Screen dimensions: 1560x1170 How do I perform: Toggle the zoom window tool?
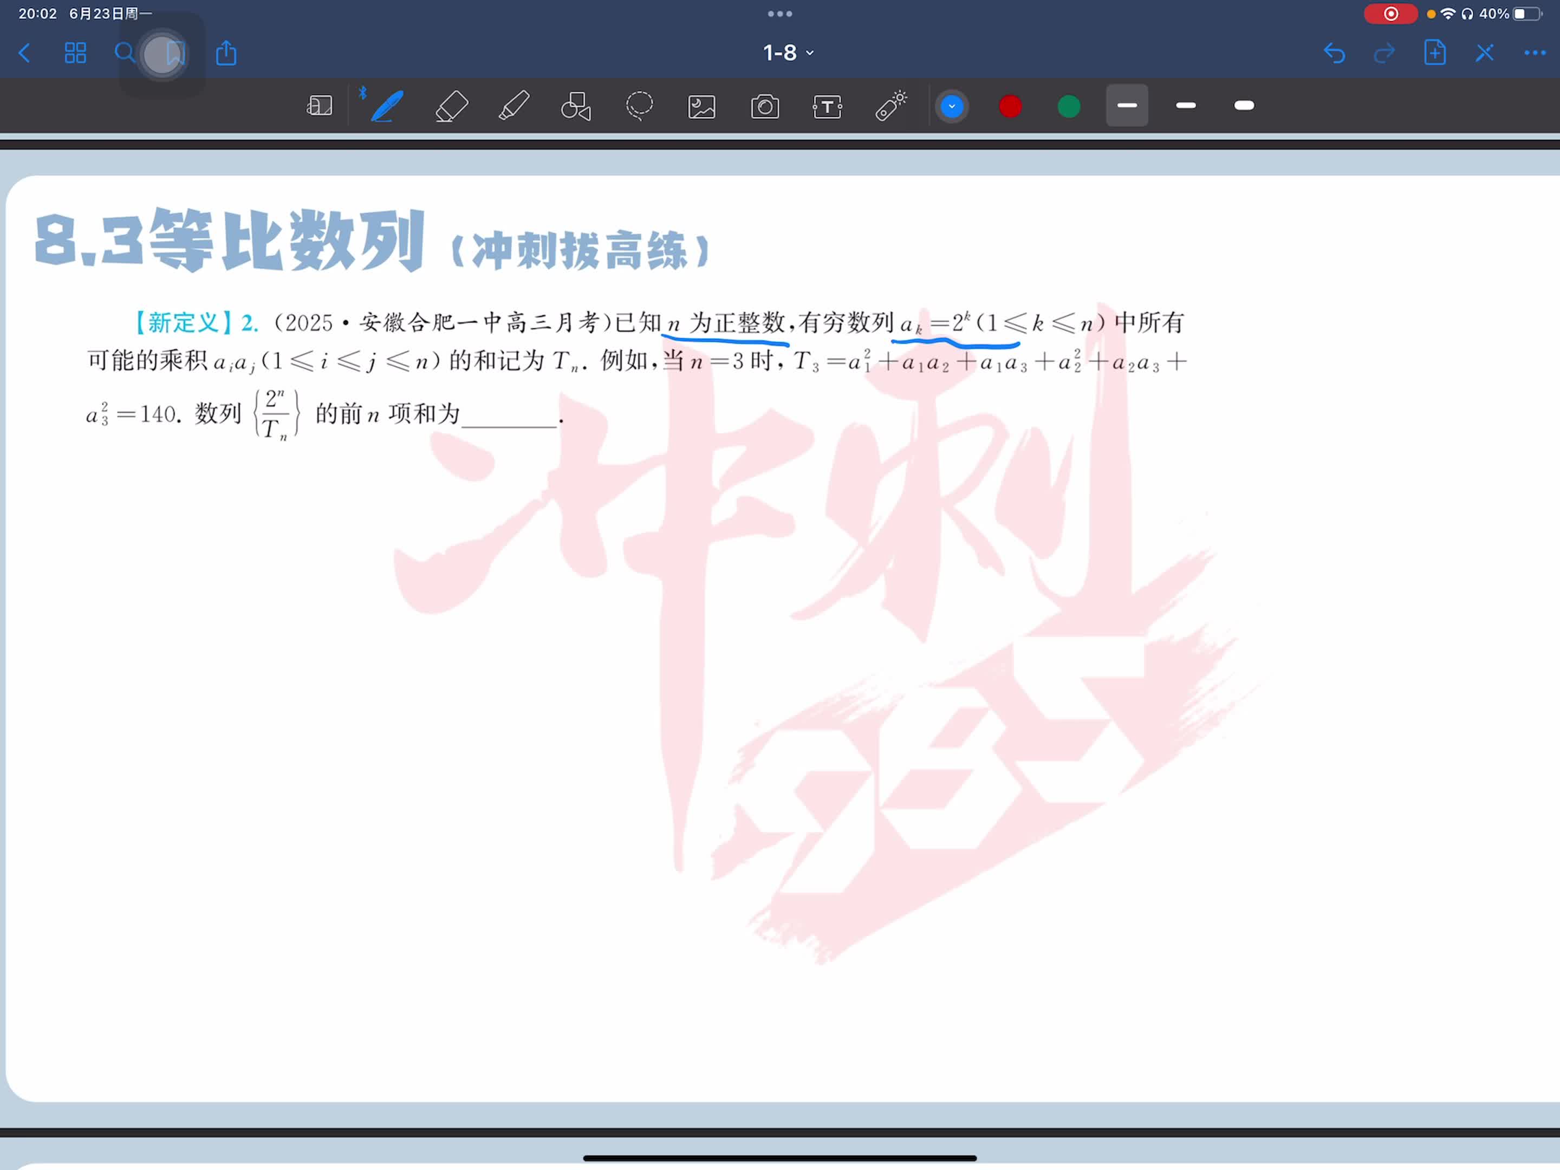tap(318, 107)
